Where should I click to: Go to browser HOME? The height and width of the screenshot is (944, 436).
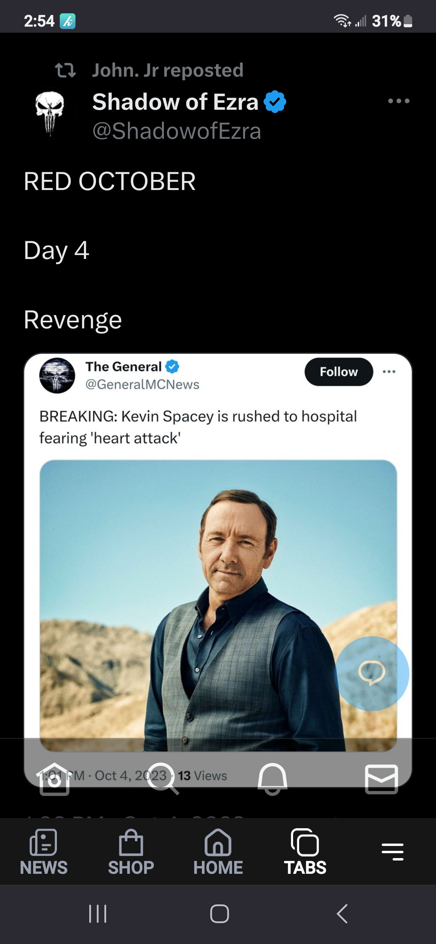click(x=218, y=852)
